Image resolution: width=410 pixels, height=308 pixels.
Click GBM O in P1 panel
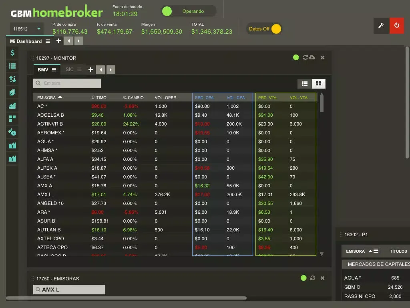[x=352, y=287]
